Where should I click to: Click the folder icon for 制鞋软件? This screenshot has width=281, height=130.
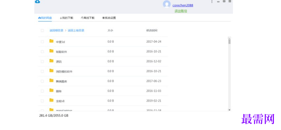click(52, 51)
